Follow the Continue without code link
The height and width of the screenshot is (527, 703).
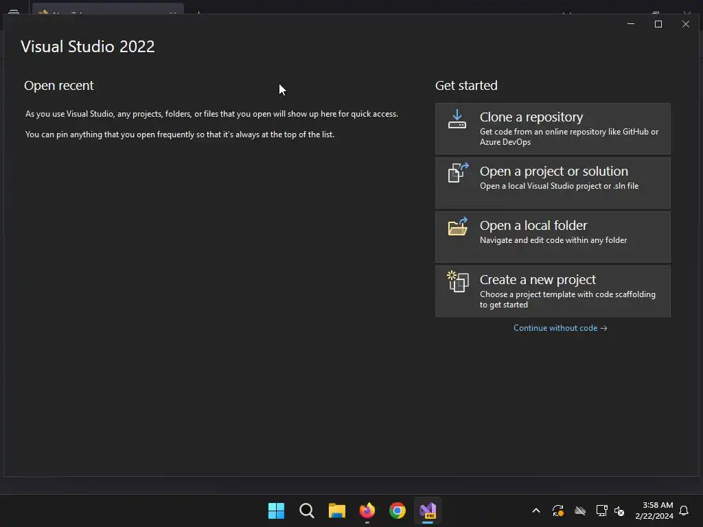tap(560, 328)
